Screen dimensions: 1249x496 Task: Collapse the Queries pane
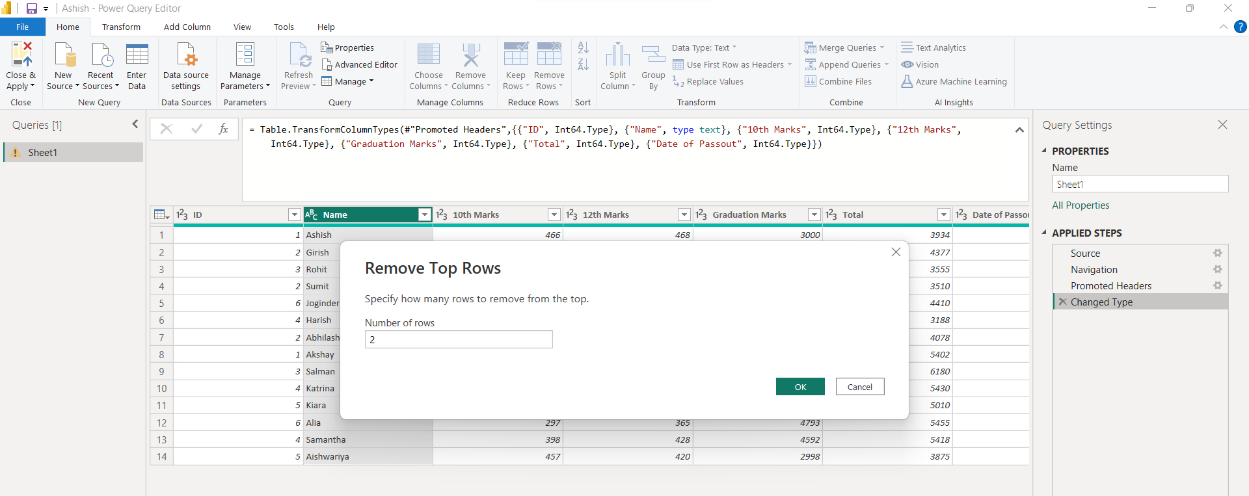(x=135, y=124)
